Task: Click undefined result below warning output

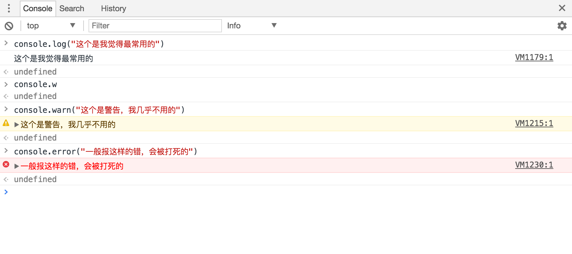Action: pos(35,138)
